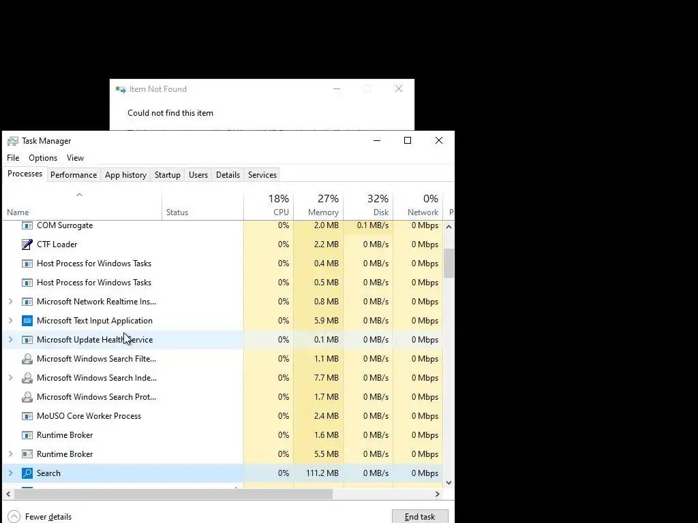The image size is (698, 523).
Task: Click the scroll down arrow of process list
Action: tap(449, 483)
